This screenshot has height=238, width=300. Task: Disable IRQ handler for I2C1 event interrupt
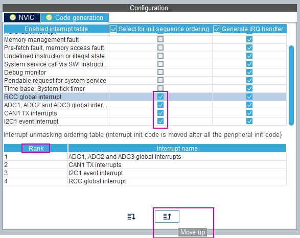coord(249,121)
